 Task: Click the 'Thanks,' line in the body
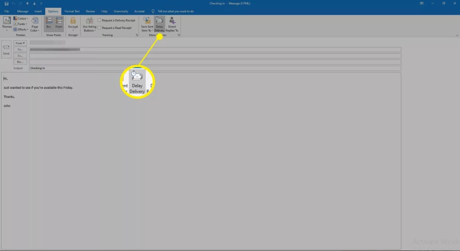coord(9,97)
